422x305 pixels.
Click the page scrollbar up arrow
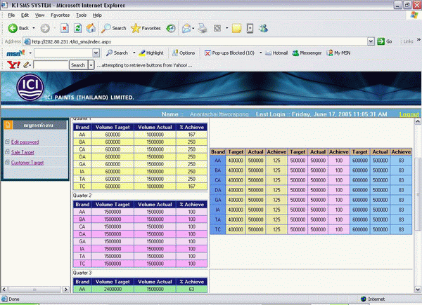pyautogui.click(x=417, y=121)
